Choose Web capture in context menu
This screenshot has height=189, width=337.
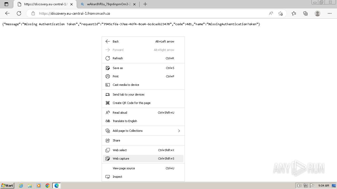[x=143, y=159]
